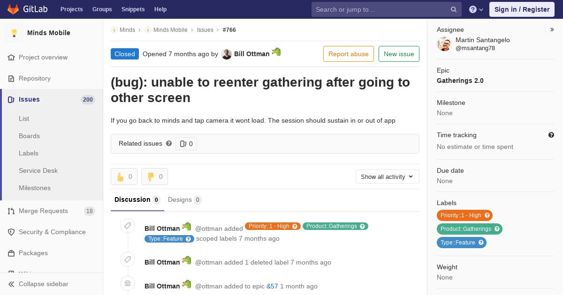Click help icon on sidebar Priority::1 label
The height and width of the screenshot is (295, 563).
[x=487, y=215]
